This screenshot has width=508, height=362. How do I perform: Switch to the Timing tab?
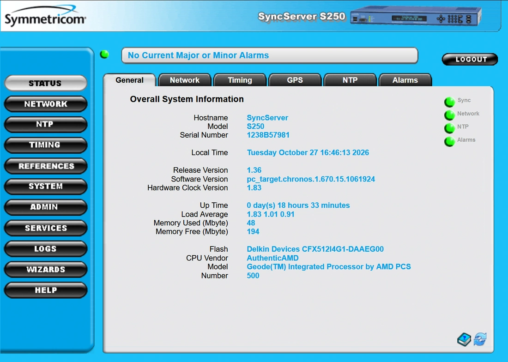[240, 80]
